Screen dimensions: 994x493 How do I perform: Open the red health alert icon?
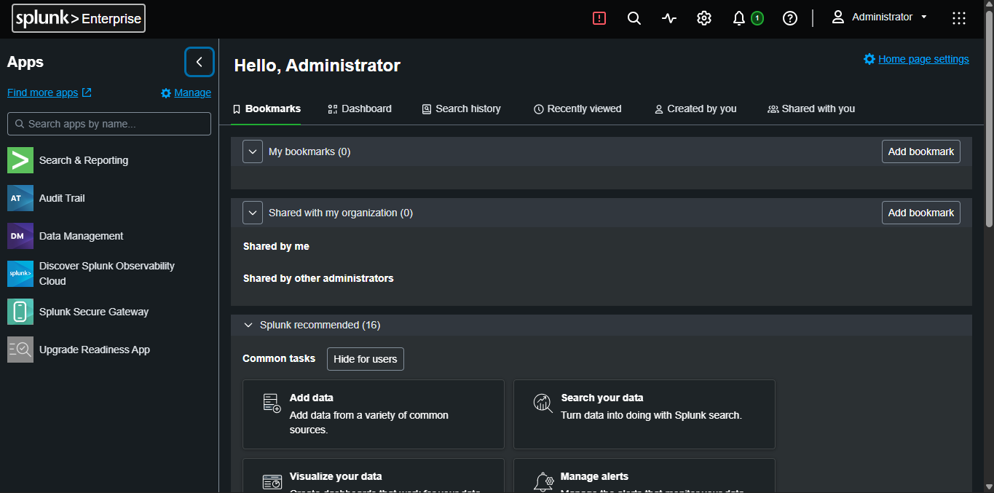tap(599, 18)
